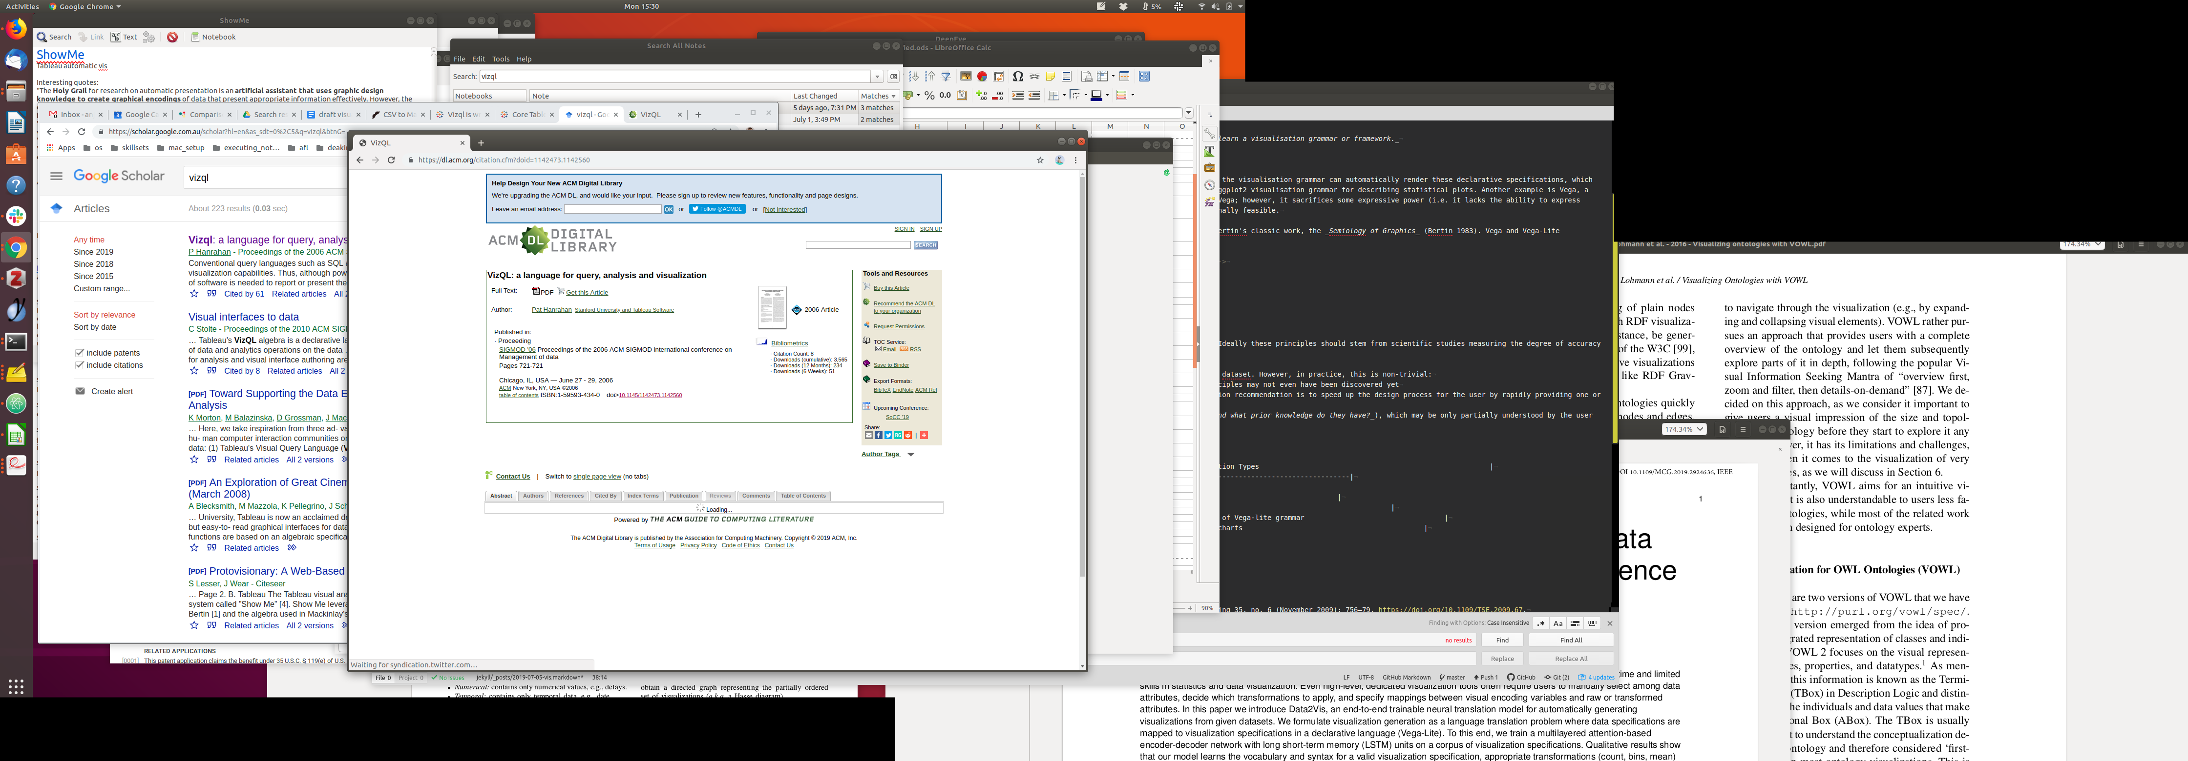Switch to the Cited By tab
This screenshot has width=2188, height=761.
(606, 496)
